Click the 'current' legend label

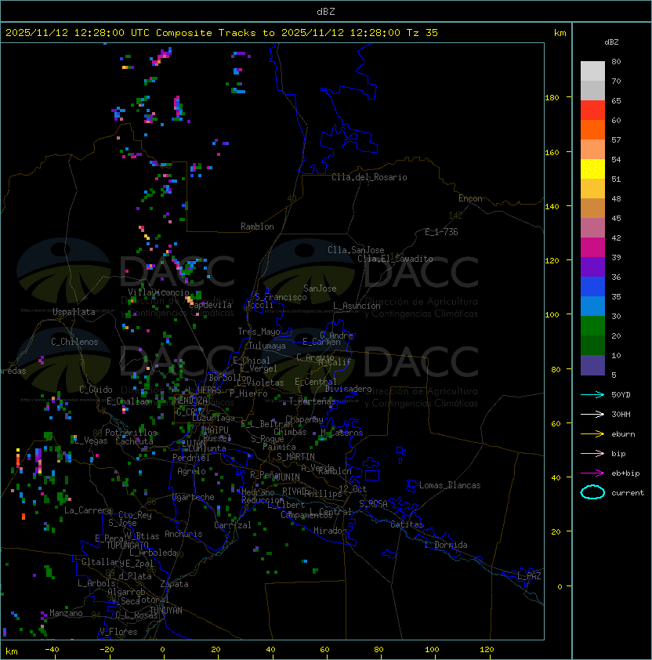(x=628, y=493)
